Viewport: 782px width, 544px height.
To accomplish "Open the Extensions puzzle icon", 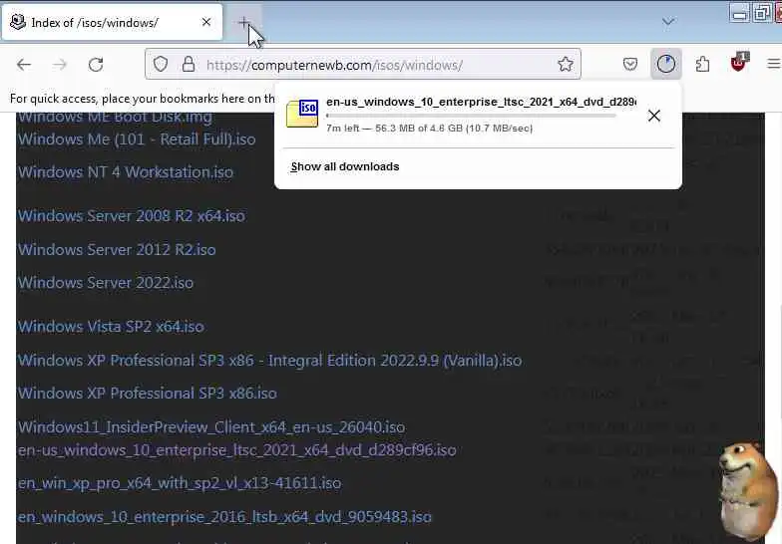I will coord(702,64).
